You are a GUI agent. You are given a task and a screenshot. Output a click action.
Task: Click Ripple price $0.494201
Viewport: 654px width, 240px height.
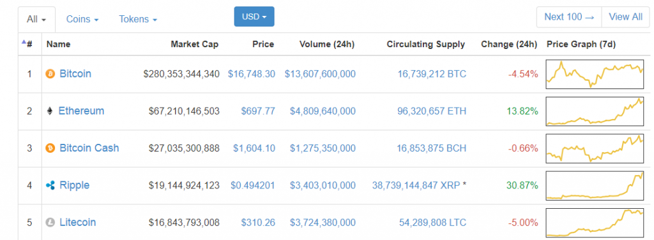[x=253, y=185]
